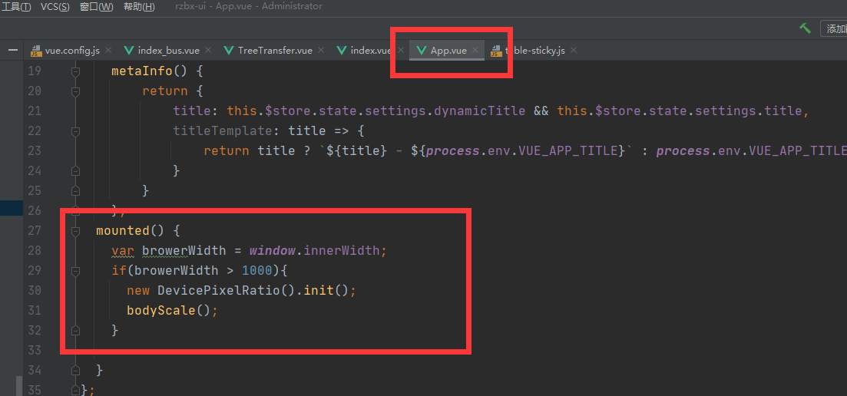Click the minus icon left of the tabs
This screenshot has width=847, height=396.
(12, 51)
